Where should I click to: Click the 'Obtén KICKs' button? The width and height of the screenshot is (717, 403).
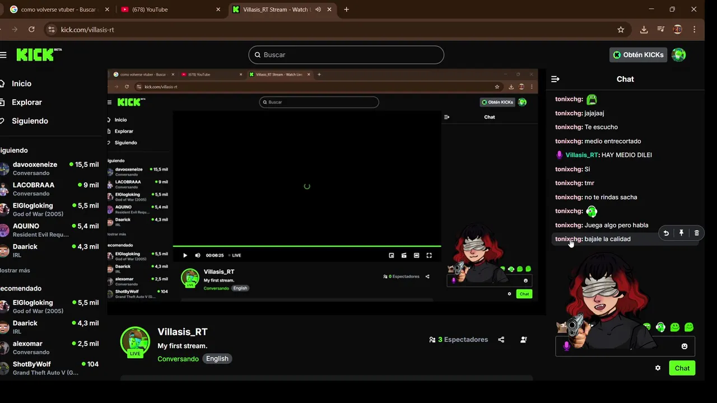click(x=639, y=55)
